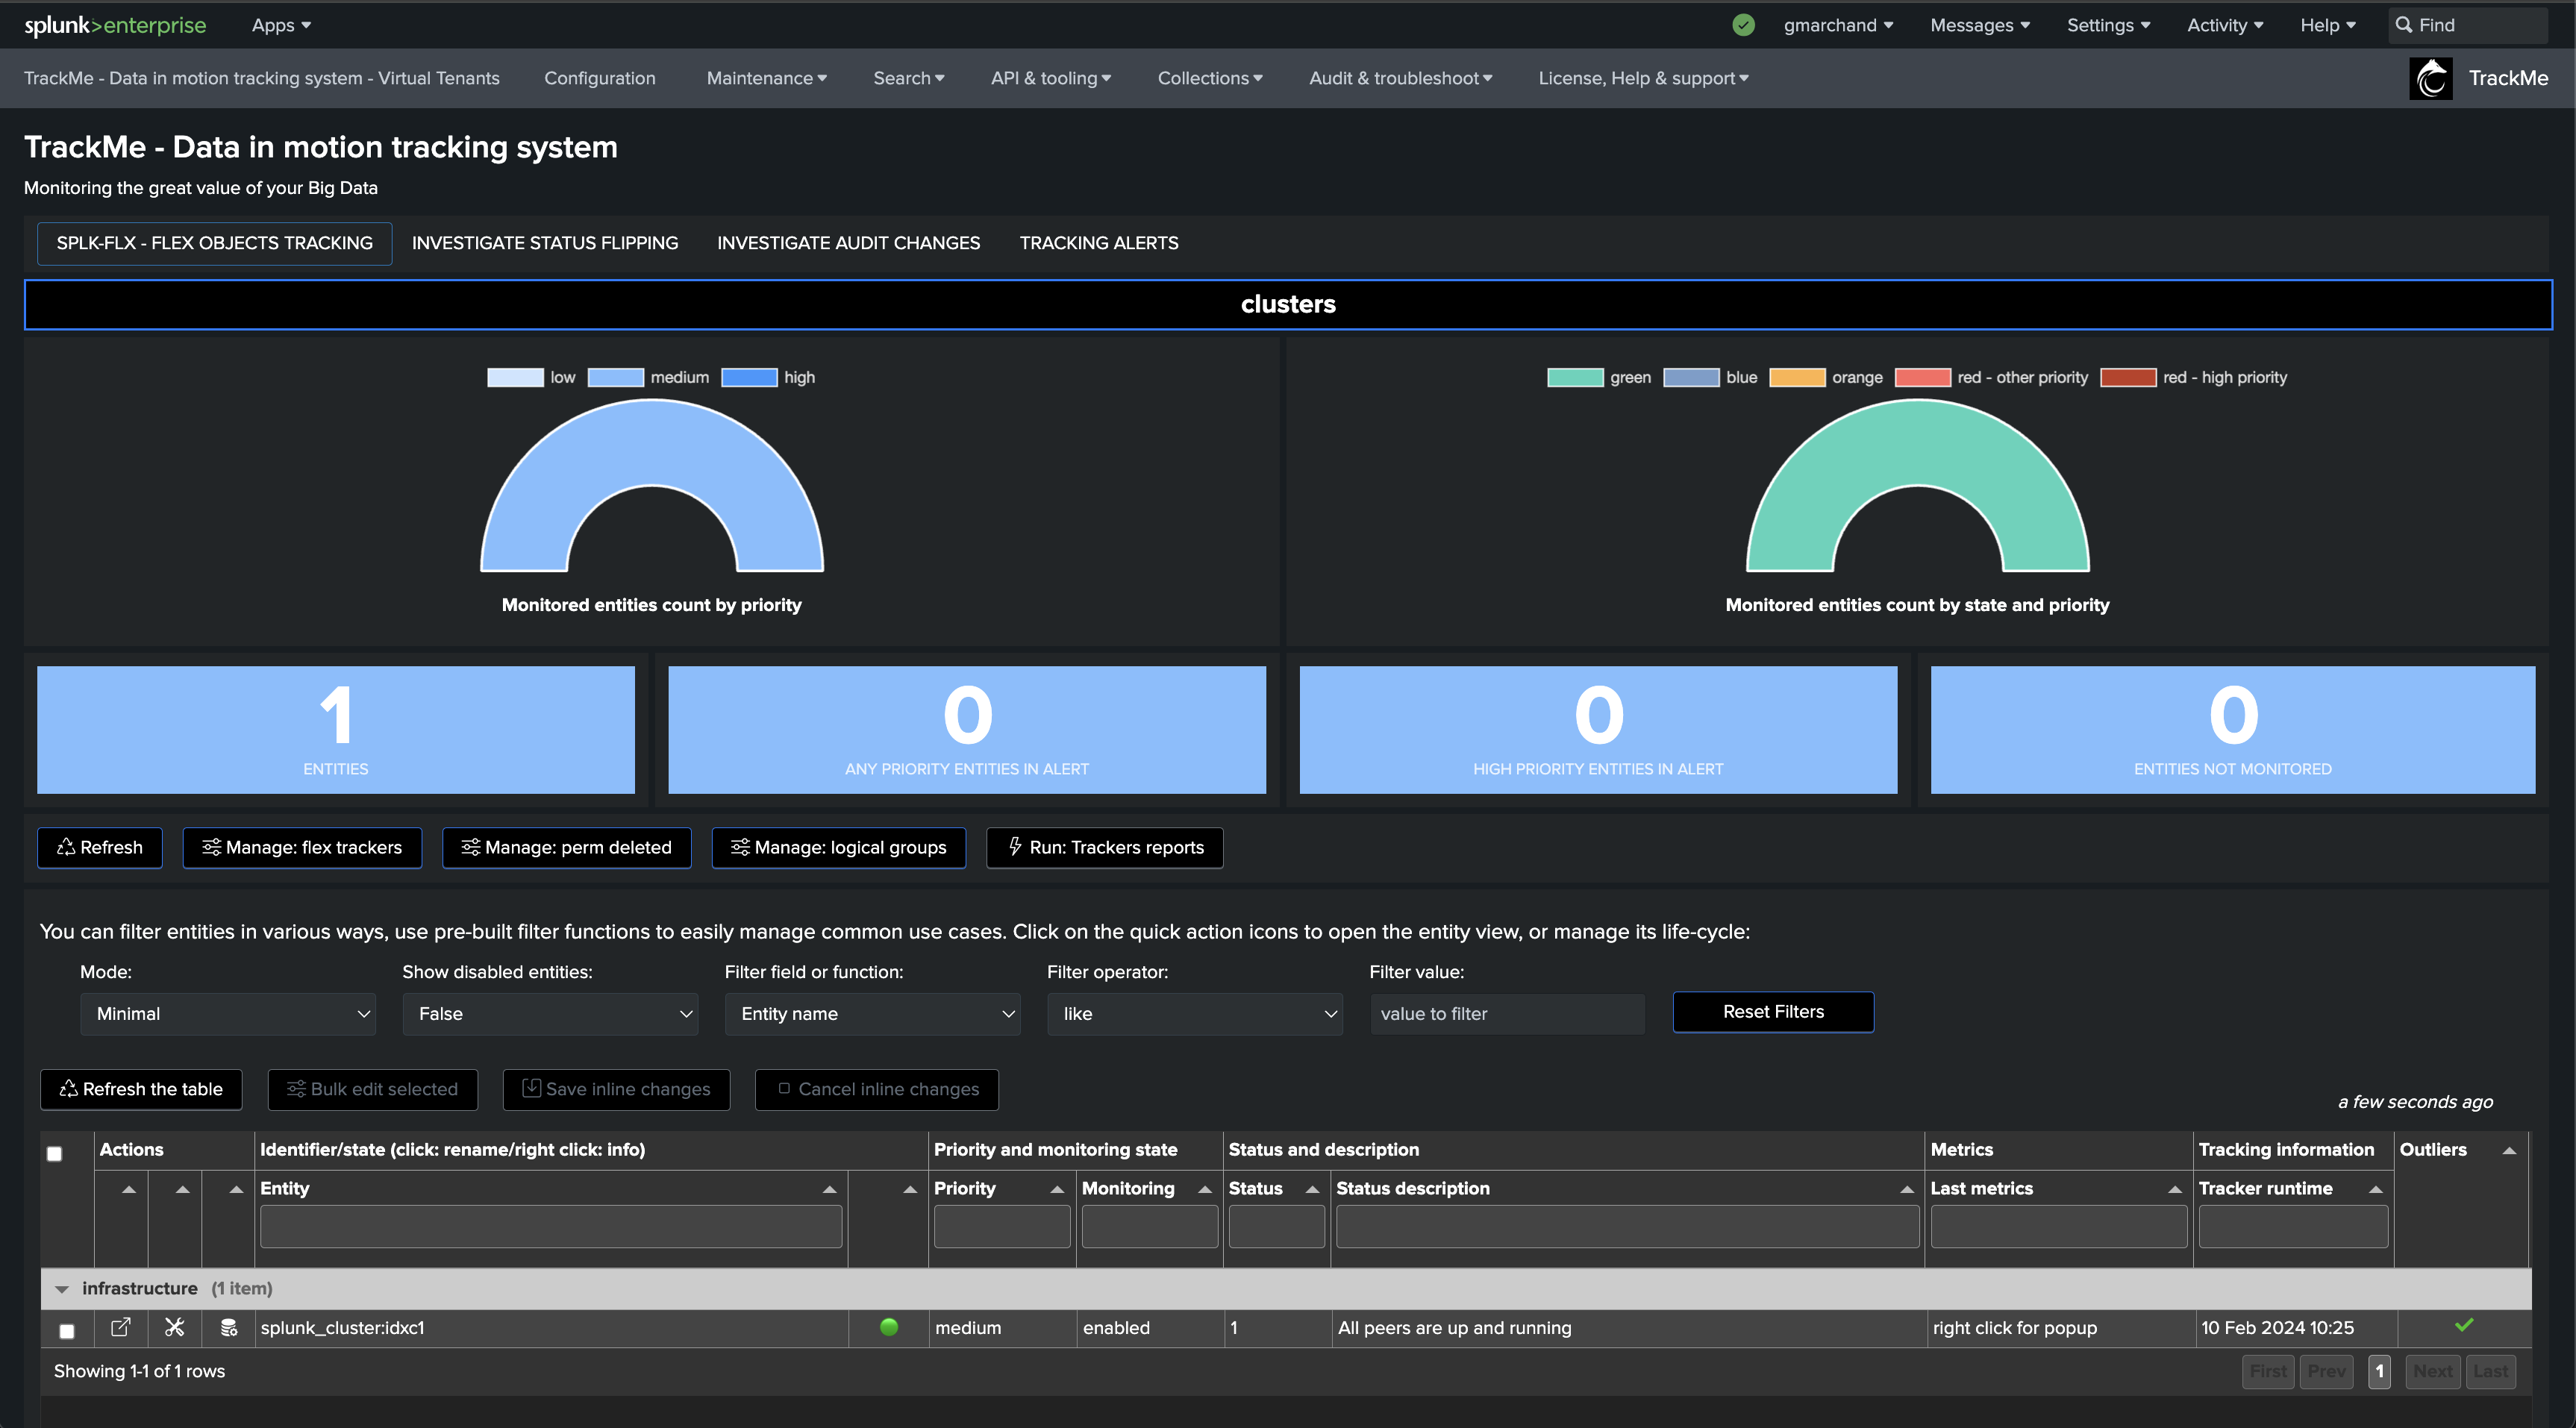Open entity view via external-link icon
This screenshot has width=2576, height=1428.
(120, 1328)
